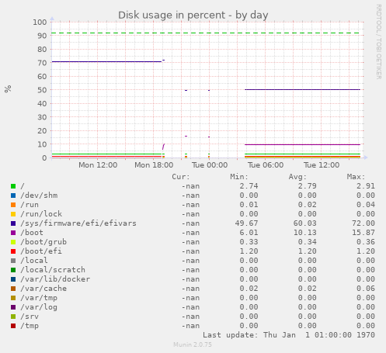This screenshot has height=353, width=386.
Task: Click the efivars minimum value 49.67
Action: click(x=246, y=223)
